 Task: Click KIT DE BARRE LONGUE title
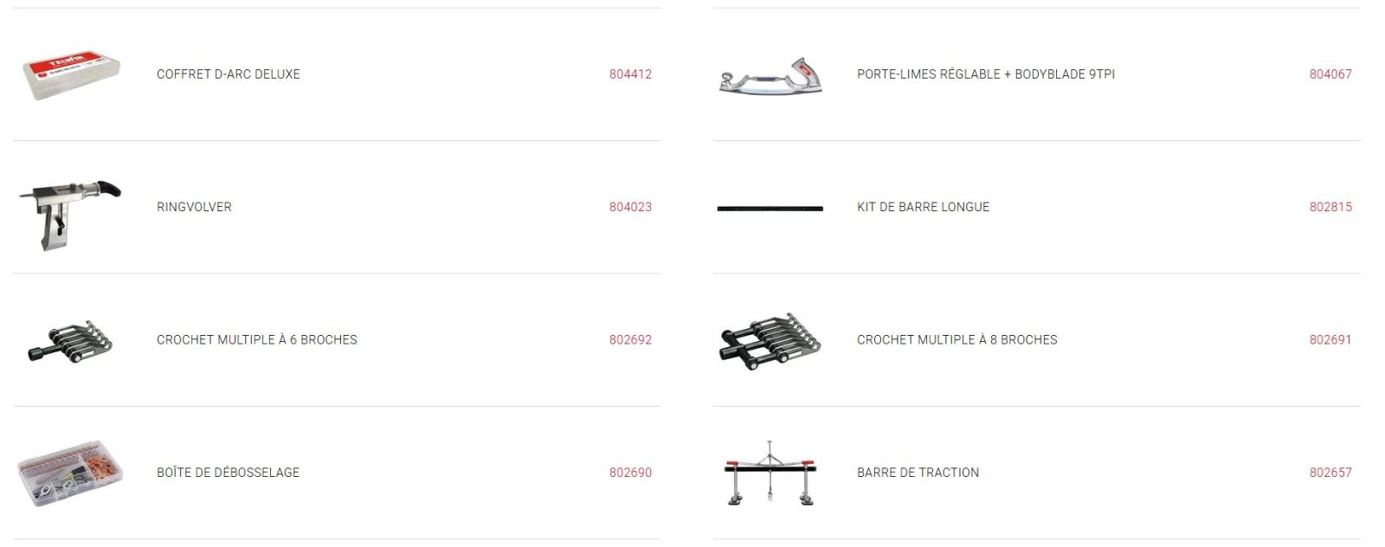click(923, 207)
